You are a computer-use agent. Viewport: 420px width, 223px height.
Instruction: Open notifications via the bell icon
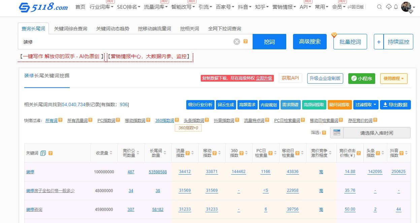(x=396, y=7)
